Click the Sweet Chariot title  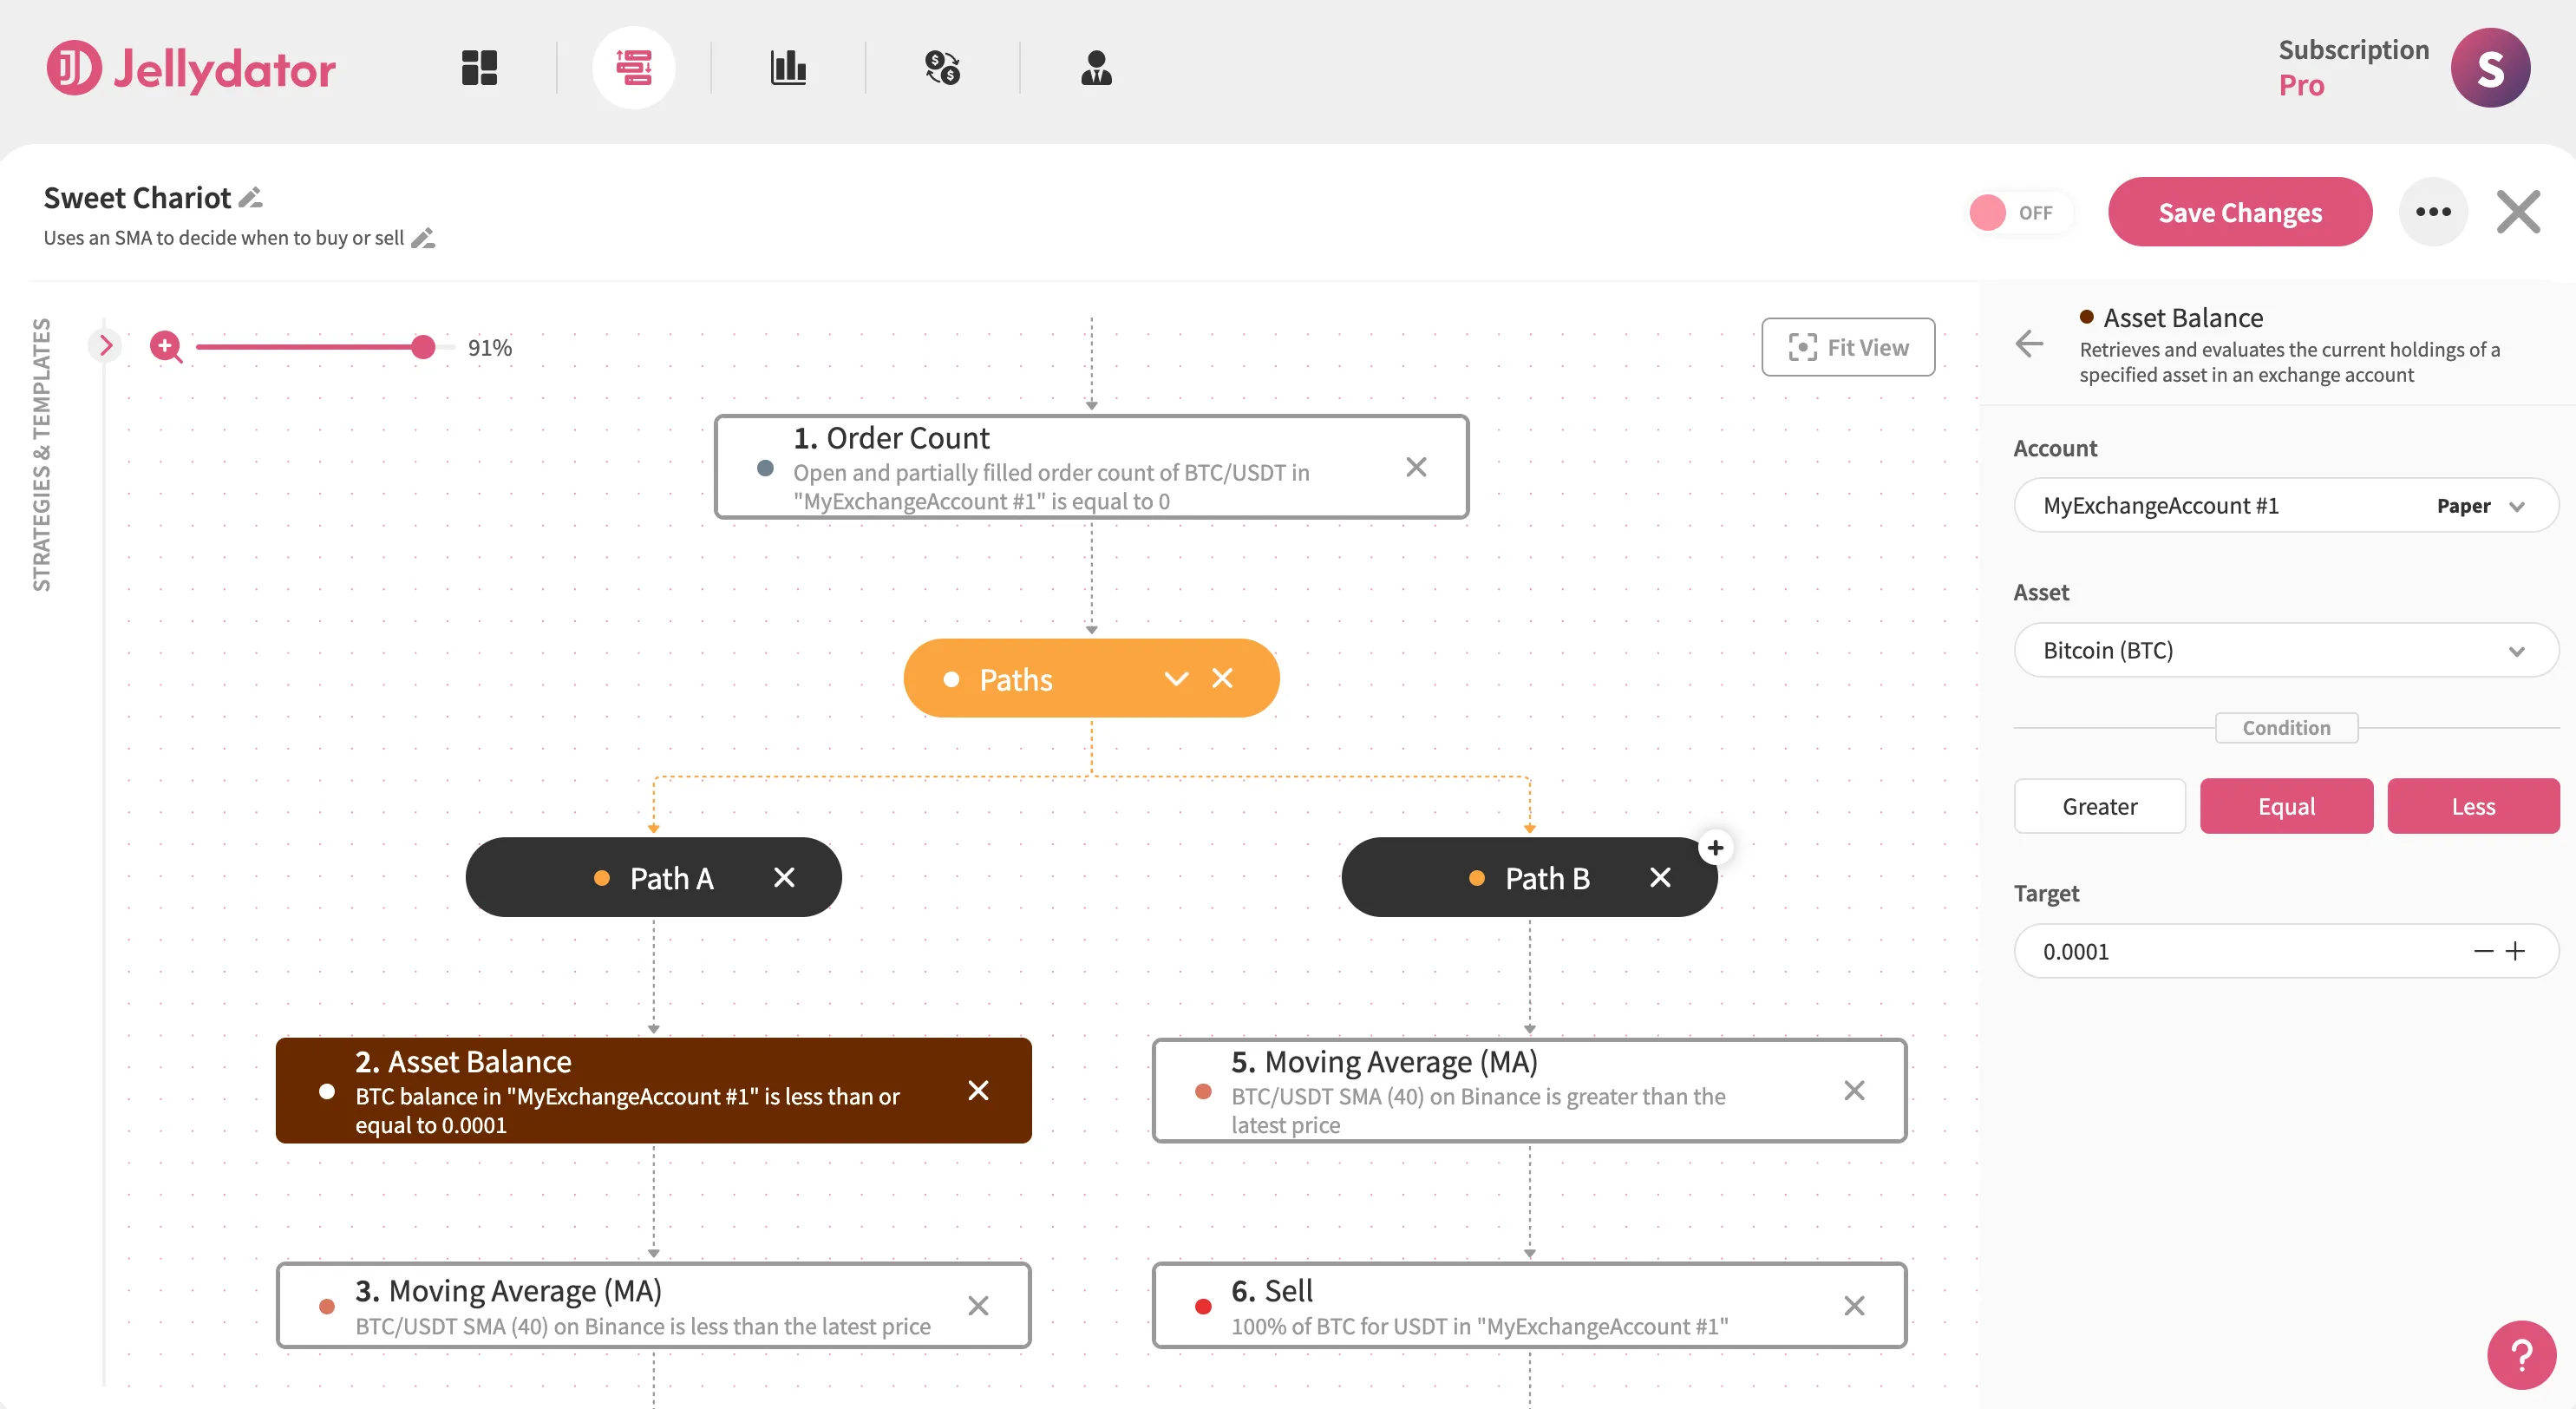click(137, 198)
